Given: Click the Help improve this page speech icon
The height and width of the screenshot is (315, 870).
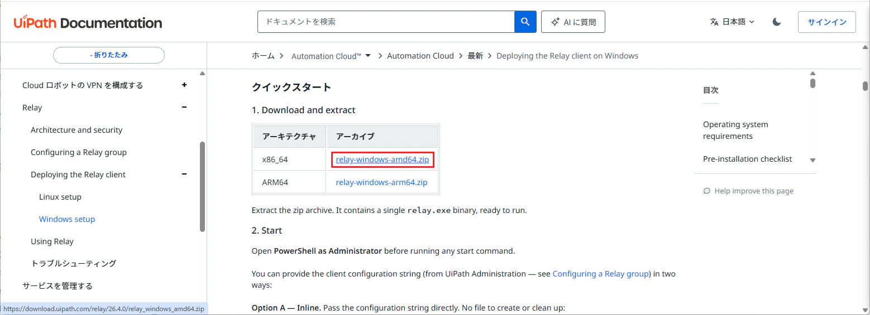Looking at the screenshot, I should pos(707,191).
